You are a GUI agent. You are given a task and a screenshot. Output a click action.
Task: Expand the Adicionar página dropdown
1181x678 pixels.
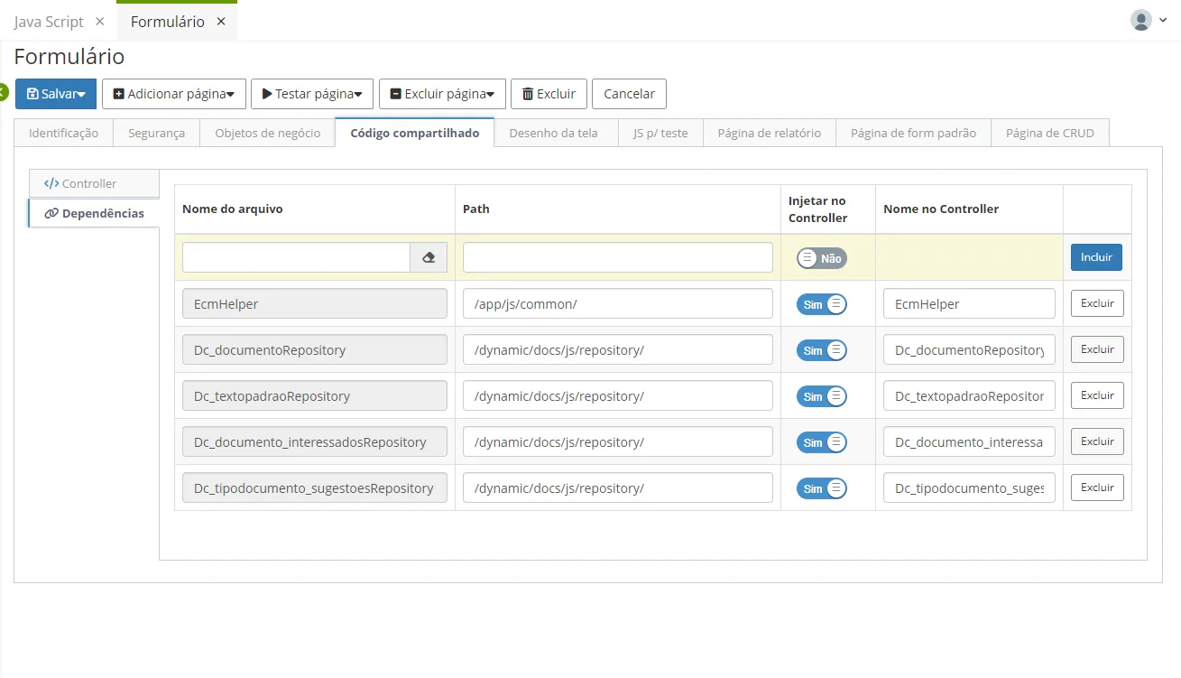point(174,94)
